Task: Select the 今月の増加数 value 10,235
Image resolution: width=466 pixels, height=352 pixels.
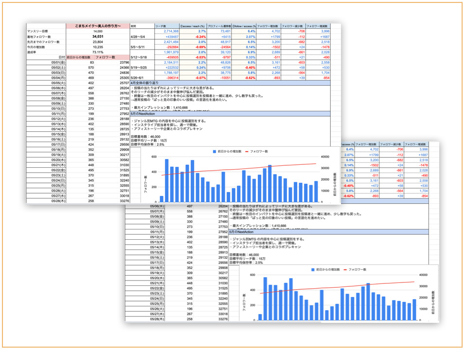Action: (x=98, y=47)
